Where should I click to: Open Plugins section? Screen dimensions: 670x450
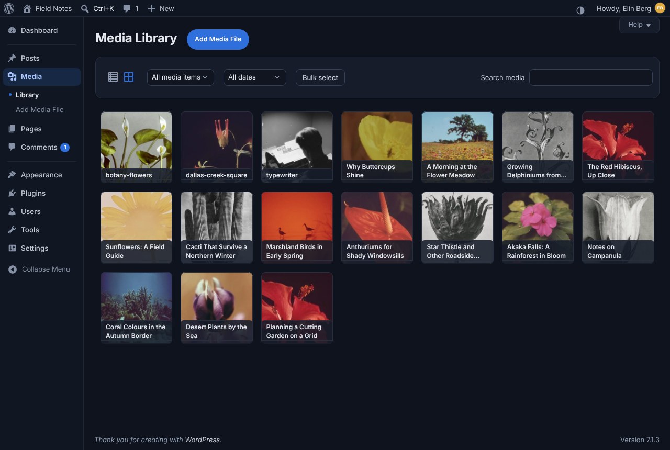(x=42, y=193)
